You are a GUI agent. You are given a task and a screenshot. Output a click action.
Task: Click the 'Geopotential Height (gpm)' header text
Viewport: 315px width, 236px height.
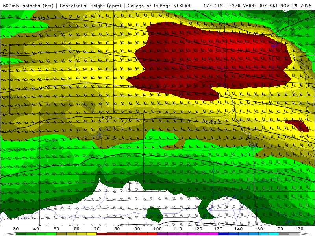pyautogui.click(x=91, y=6)
